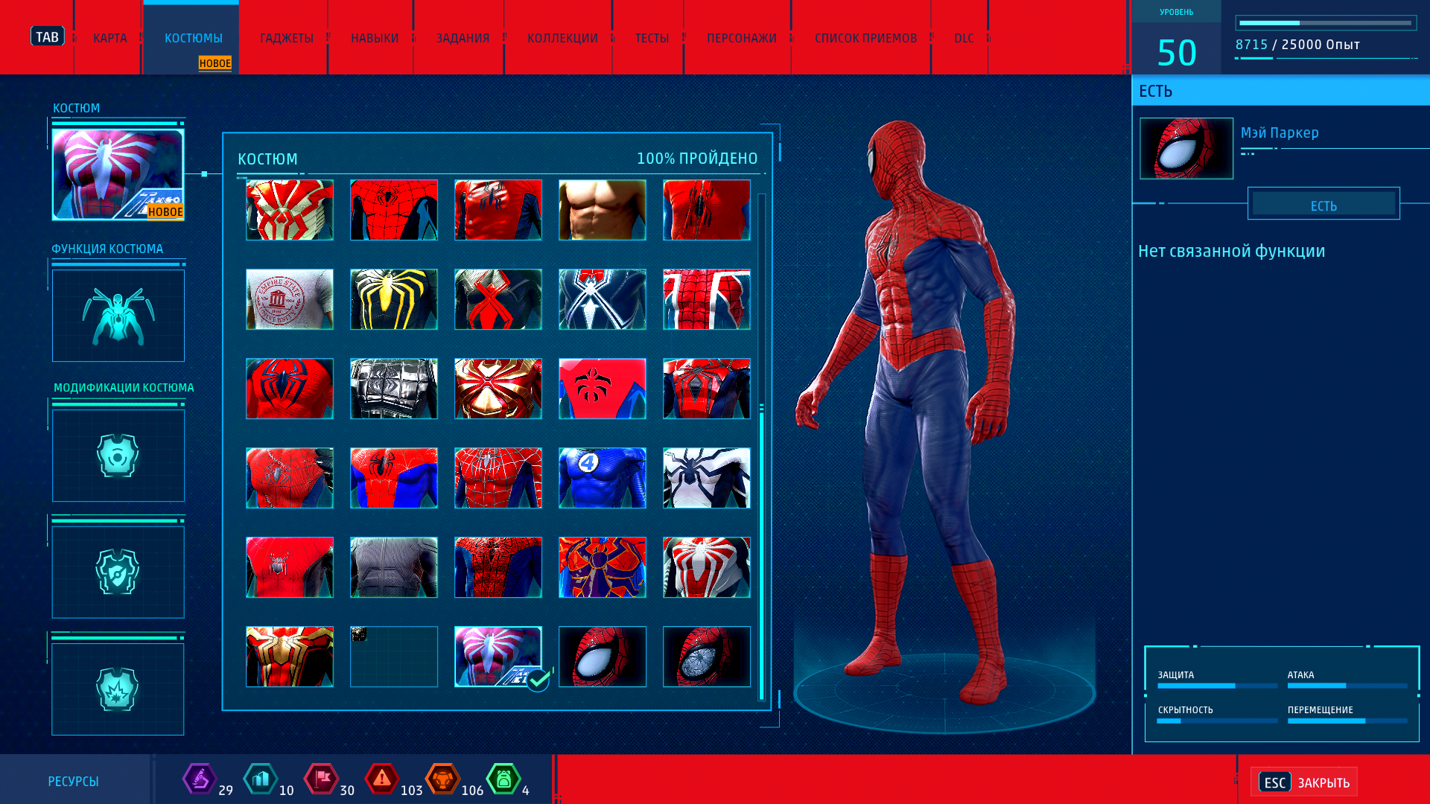This screenshot has width=1430, height=804.
Task: Switch to the ГАДЖЕТЫ tab
Action: (x=286, y=38)
